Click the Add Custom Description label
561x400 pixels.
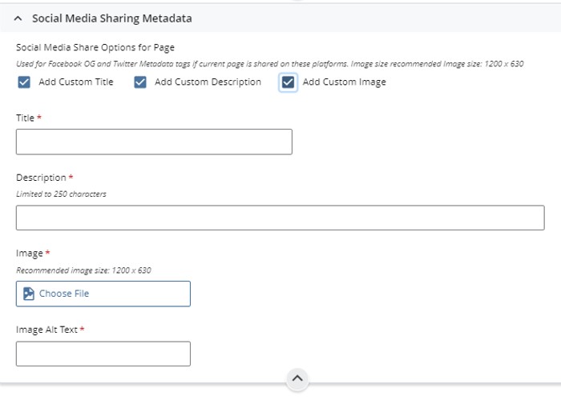(208, 82)
